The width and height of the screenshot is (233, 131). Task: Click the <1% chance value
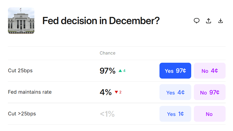tap(107, 114)
